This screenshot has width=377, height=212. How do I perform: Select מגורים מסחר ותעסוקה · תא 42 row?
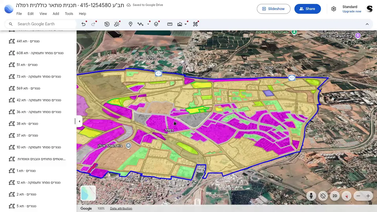click(38, 100)
